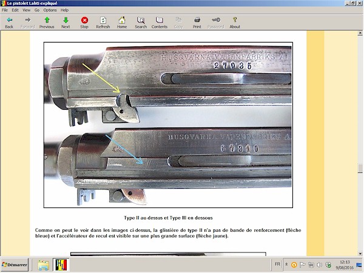The width and height of the screenshot is (364, 273).
Task: Open the View menu
Action: (x=26, y=10)
